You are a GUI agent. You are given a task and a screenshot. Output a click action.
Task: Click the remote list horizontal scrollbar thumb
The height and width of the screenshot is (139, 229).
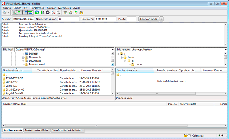click(x=157, y=94)
